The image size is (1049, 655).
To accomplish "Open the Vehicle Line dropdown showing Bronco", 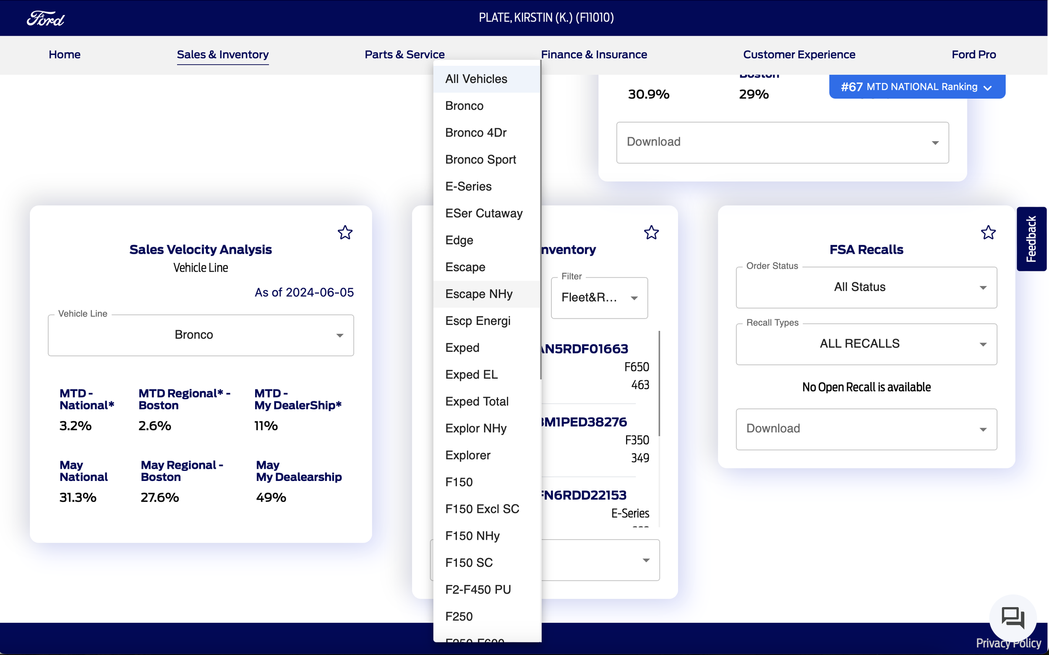I will click(x=201, y=335).
